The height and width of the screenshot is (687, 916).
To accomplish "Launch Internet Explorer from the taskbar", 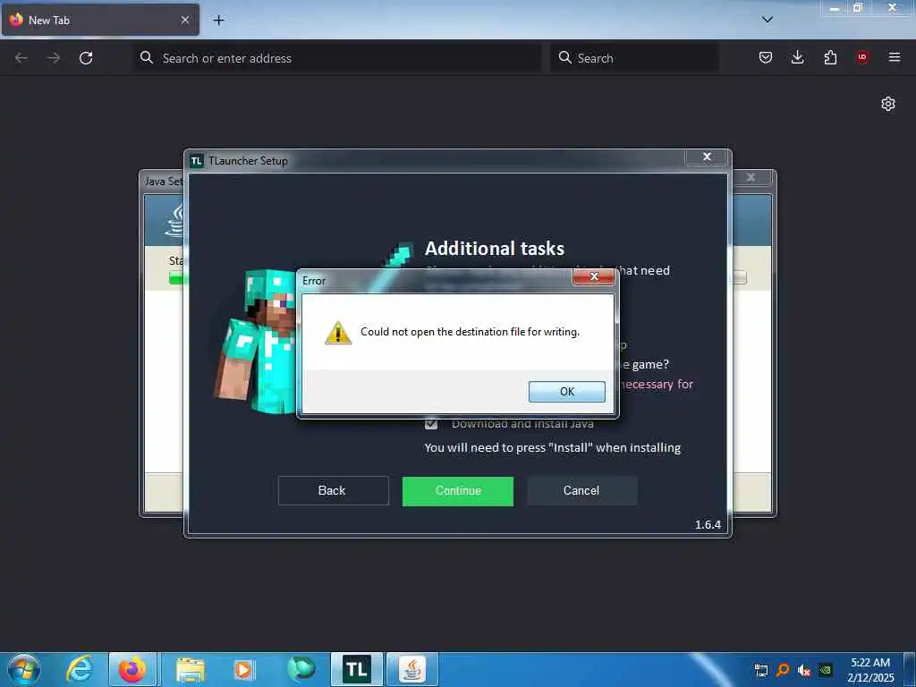I will (x=80, y=669).
